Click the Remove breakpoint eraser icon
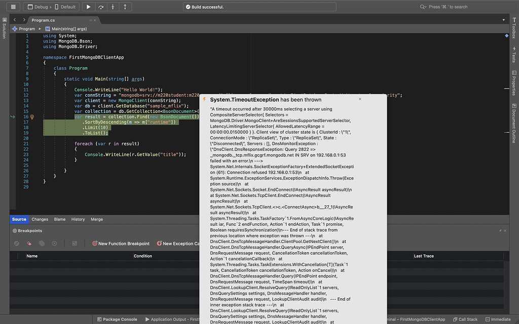The width and height of the screenshot is (519, 324). (29, 244)
